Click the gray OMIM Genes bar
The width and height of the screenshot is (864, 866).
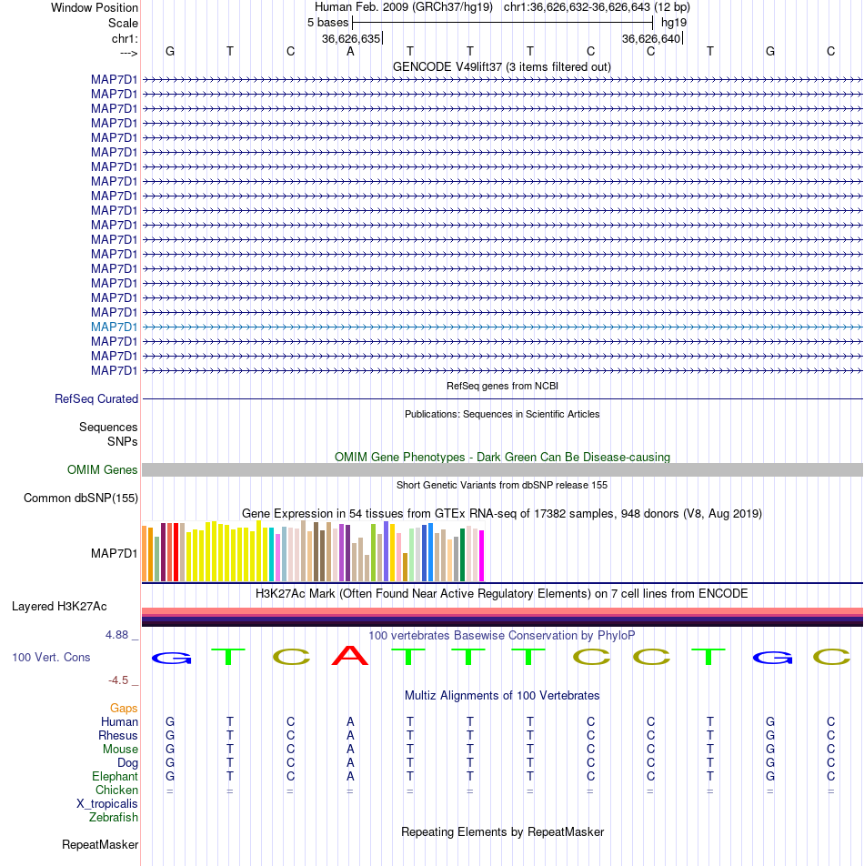(502, 470)
